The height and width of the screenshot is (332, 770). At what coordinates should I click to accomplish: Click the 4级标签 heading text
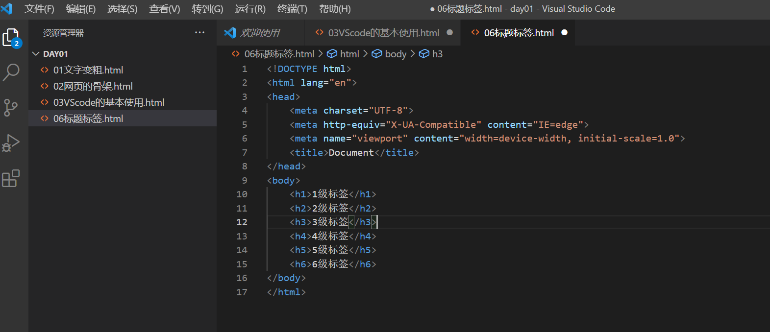(x=330, y=236)
